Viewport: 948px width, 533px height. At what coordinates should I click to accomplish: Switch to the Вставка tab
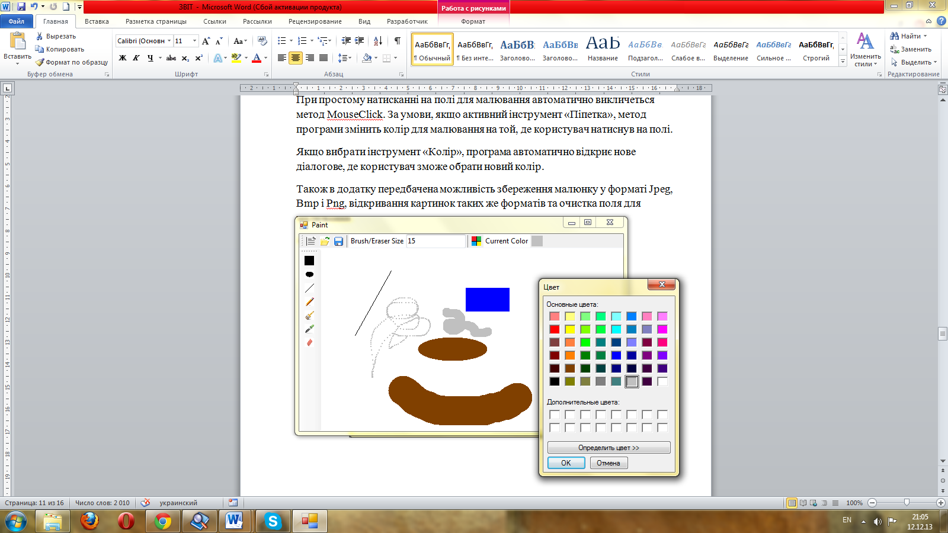point(97,21)
